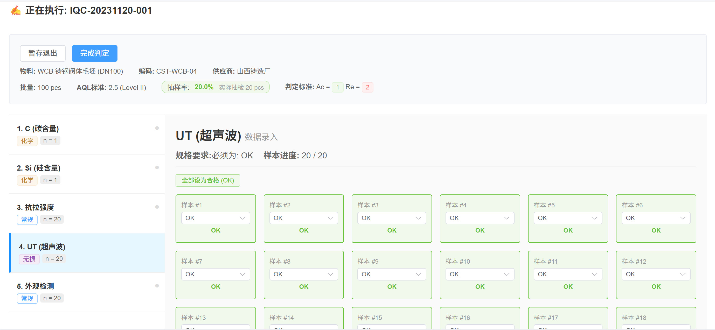Click the 化学 tag under the C item
The height and width of the screenshot is (330, 715).
click(27, 141)
